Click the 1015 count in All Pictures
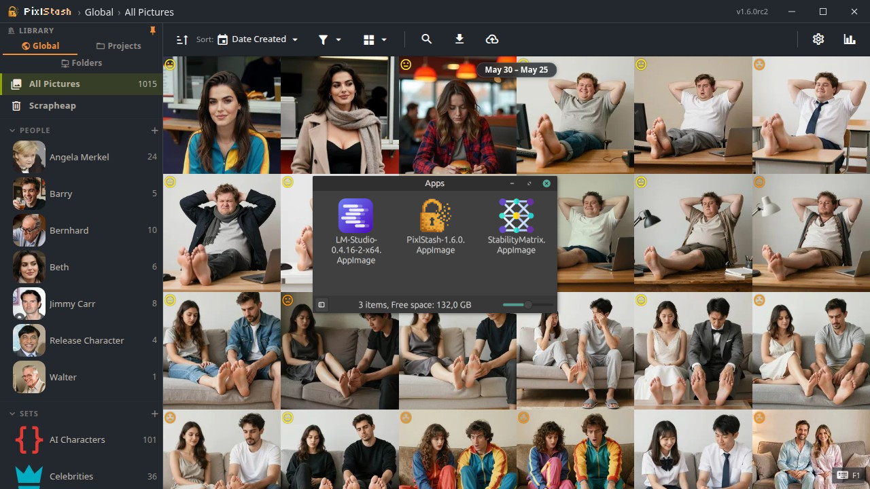This screenshot has height=489, width=870. [147, 84]
